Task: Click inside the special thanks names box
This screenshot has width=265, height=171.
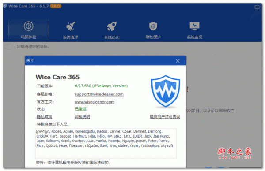Action: point(106,143)
